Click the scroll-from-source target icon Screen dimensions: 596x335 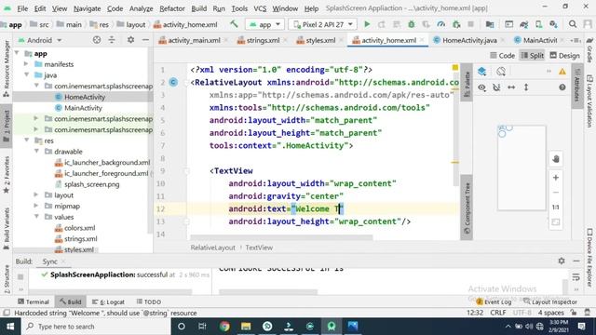pos(97,39)
